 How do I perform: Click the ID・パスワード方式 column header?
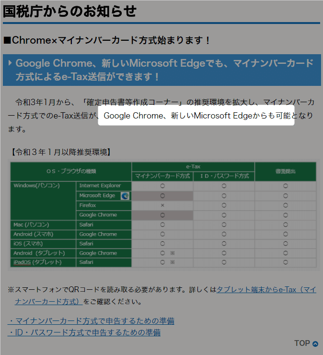point(224,176)
